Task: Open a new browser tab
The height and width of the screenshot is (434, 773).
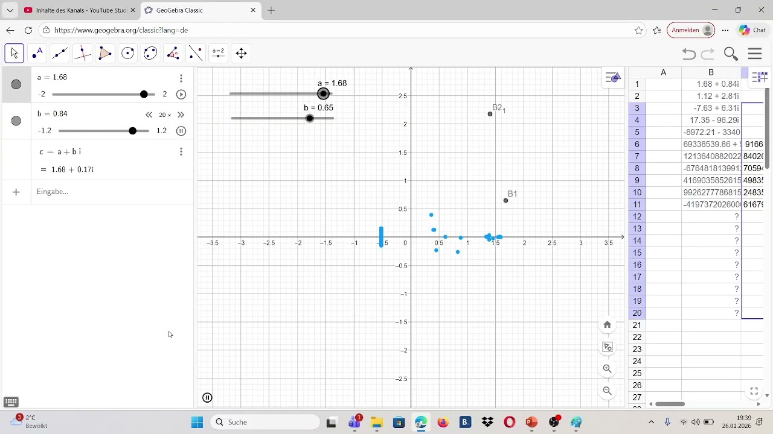Action: (271, 10)
